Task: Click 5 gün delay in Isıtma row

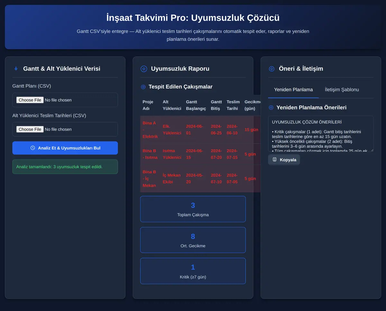Action: [250, 154]
